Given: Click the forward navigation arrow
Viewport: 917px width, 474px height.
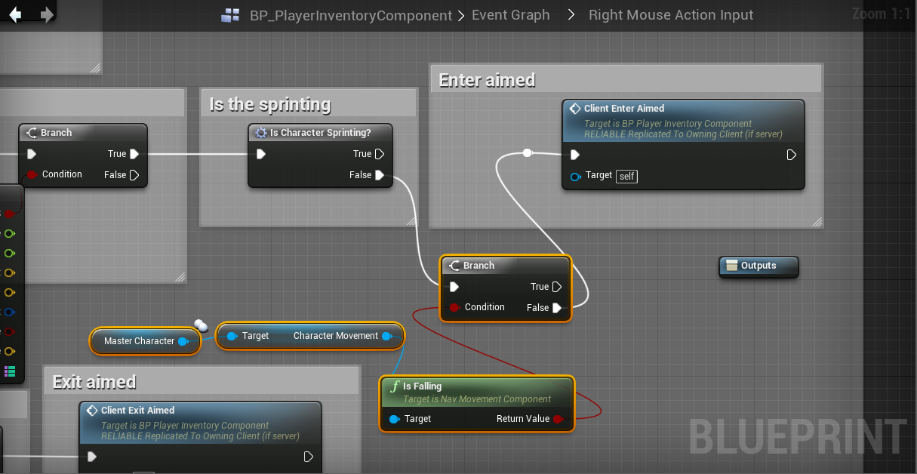Looking at the screenshot, I should pyautogui.click(x=47, y=15).
